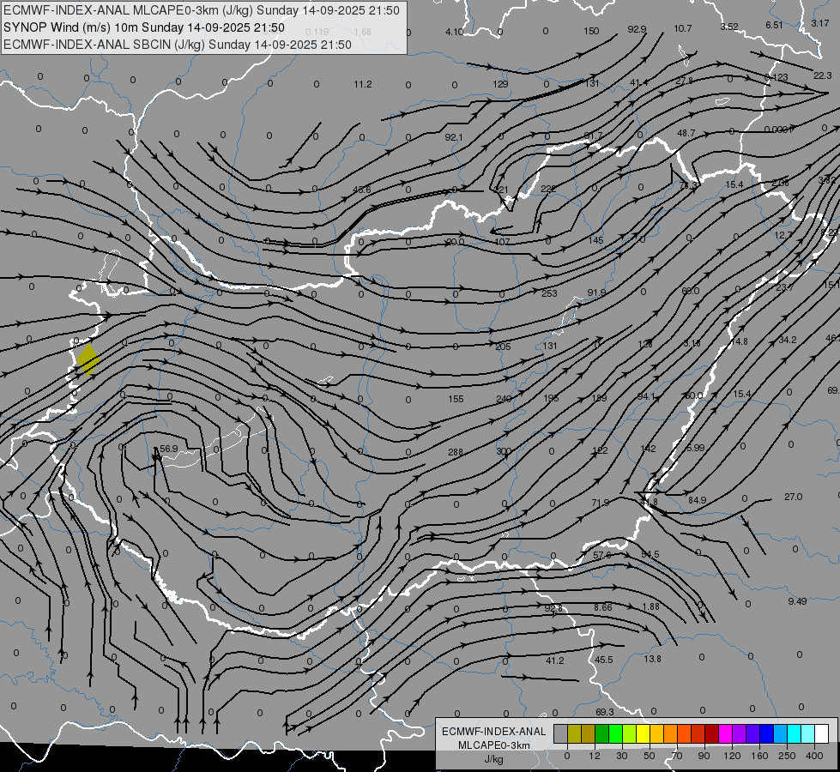Click the legend scale label 30
Screen dimensions: 840x772
[621, 756]
